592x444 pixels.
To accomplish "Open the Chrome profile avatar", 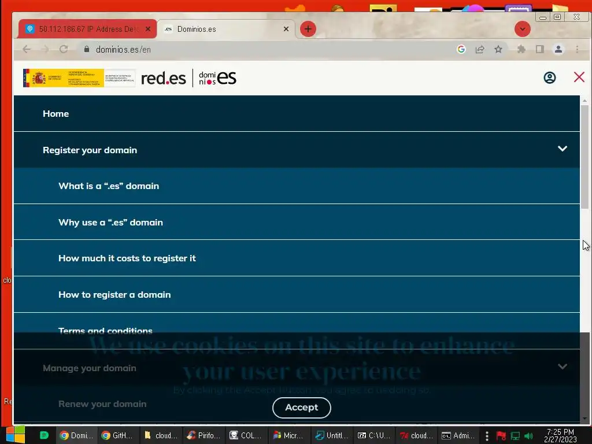I will click(x=558, y=49).
